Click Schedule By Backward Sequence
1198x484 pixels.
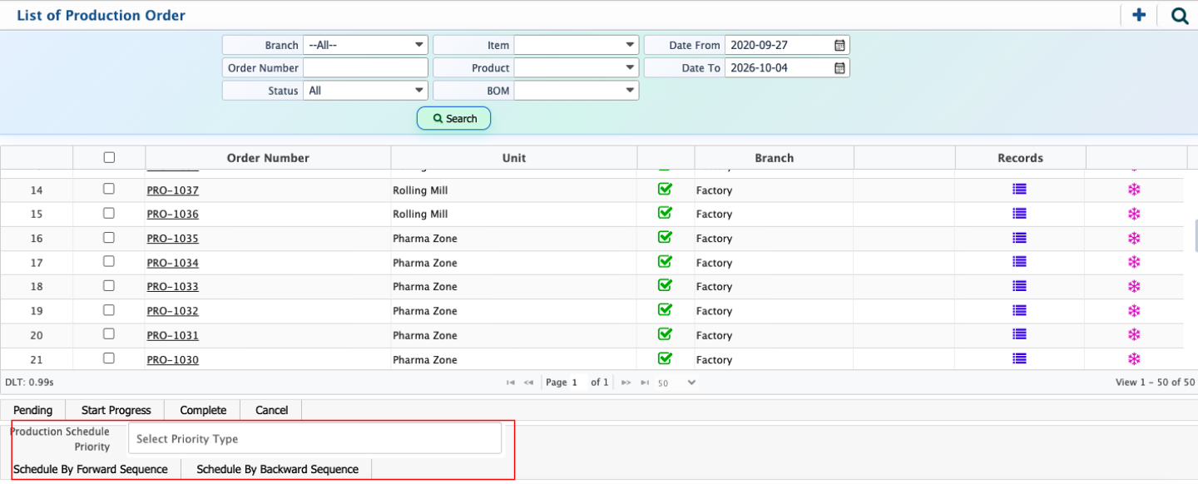[277, 469]
